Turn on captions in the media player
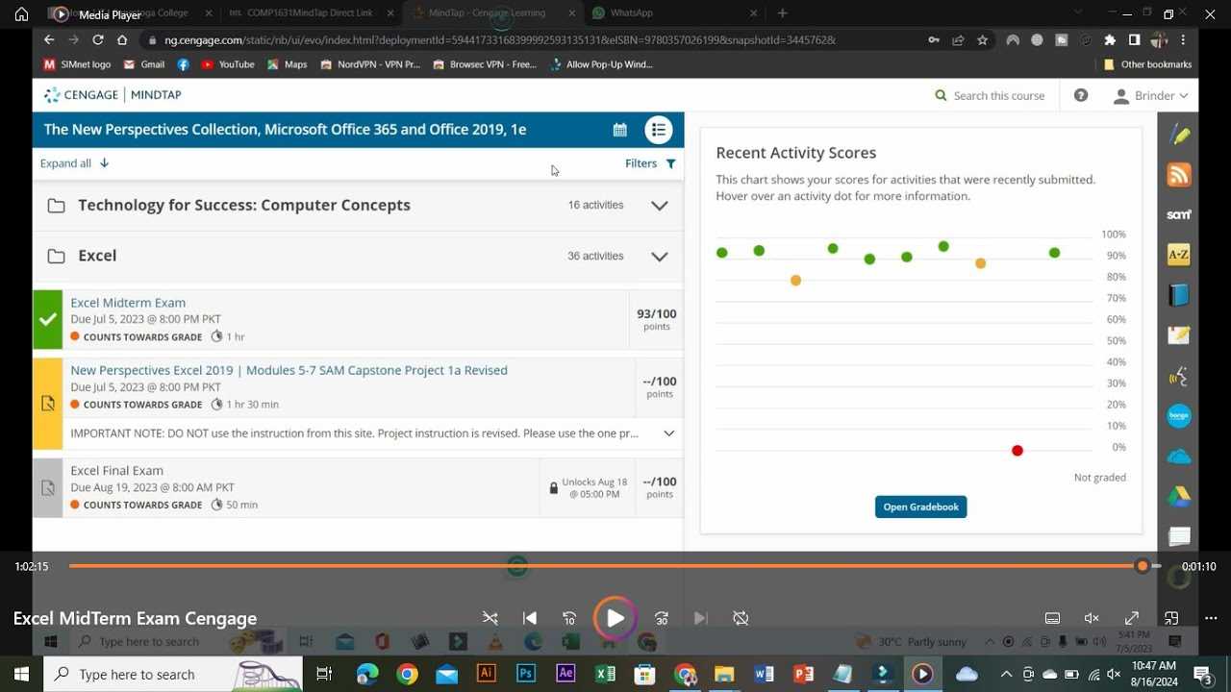This screenshot has width=1231, height=692. (1052, 618)
